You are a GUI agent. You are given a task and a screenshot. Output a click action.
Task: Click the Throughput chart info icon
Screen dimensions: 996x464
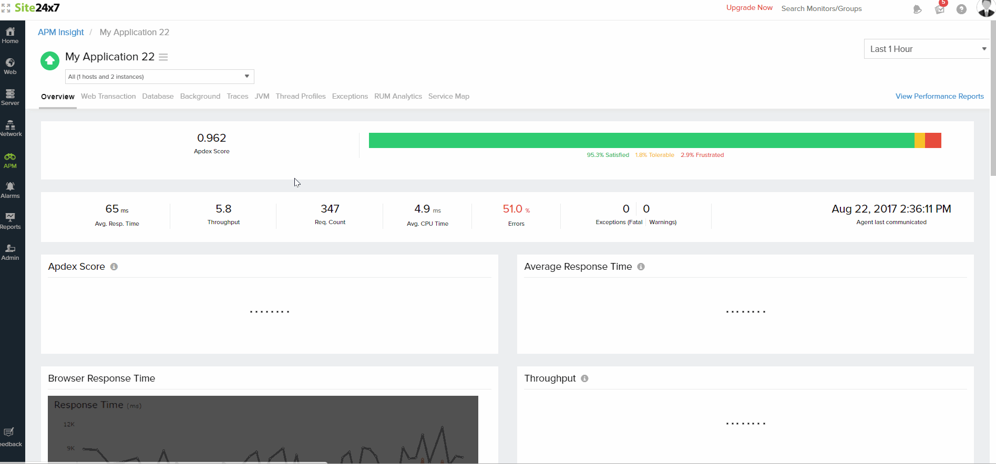point(584,378)
